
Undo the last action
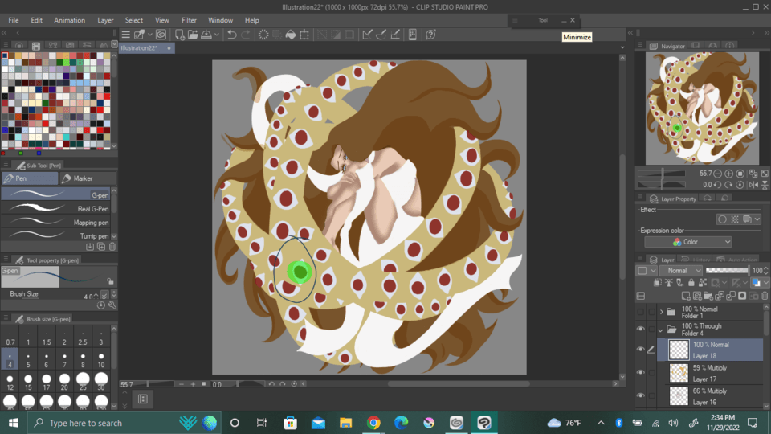coord(231,35)
